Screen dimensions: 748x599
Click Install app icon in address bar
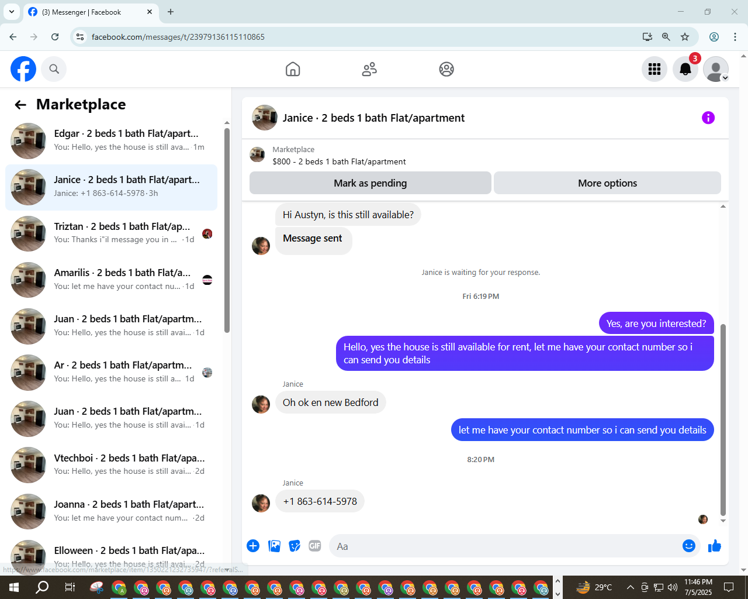click(x=647, y=37)
